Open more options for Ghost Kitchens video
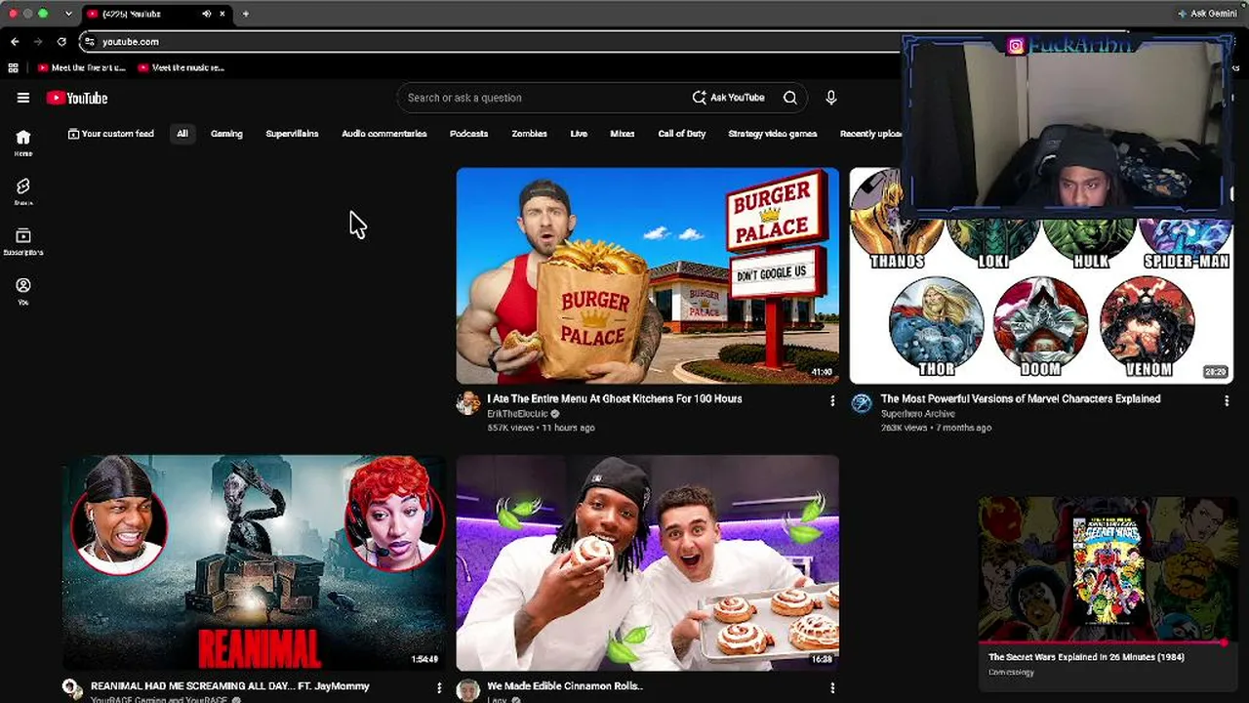 (x=832, y=400)
